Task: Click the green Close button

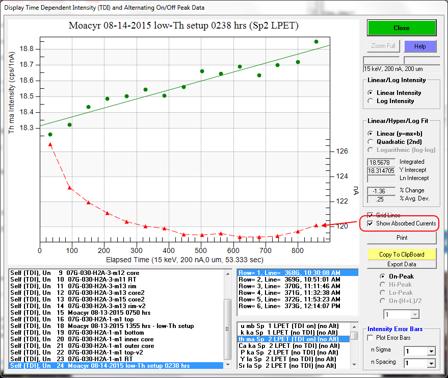Action: [401, 28]
